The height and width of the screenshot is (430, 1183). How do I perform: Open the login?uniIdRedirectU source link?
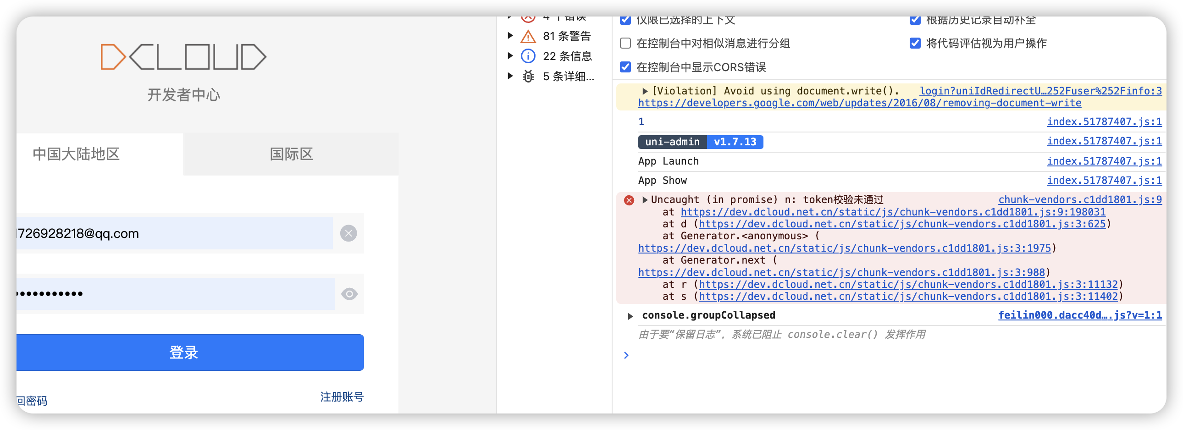[x=1041, y=91]
